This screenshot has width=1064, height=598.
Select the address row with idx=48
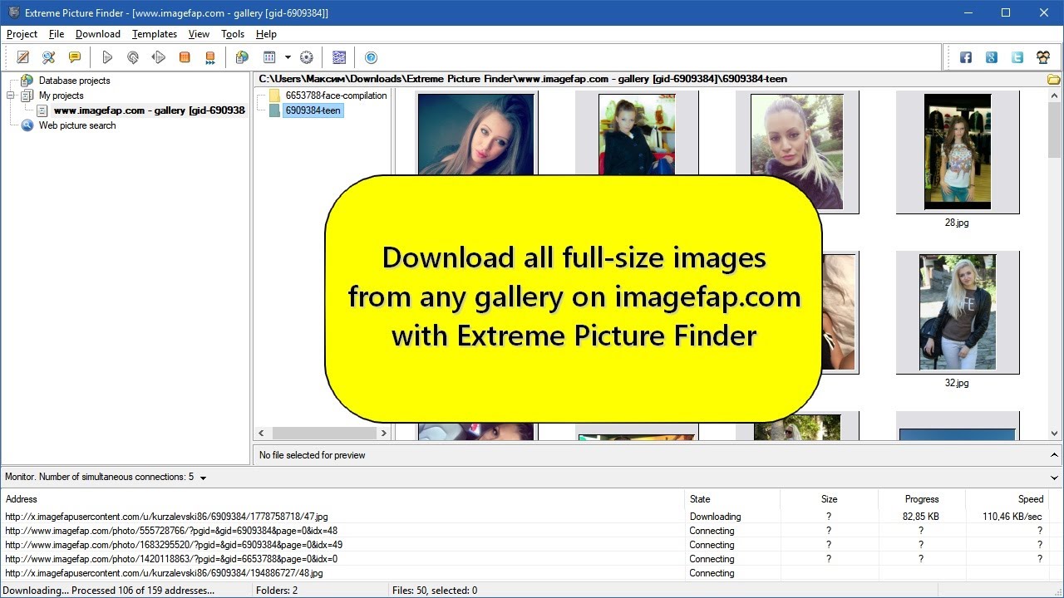coord(524,531)
